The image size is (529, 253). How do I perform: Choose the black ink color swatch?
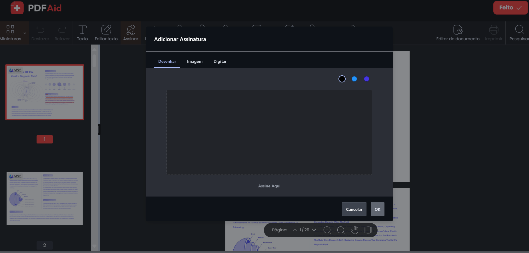tap(342, 79)
